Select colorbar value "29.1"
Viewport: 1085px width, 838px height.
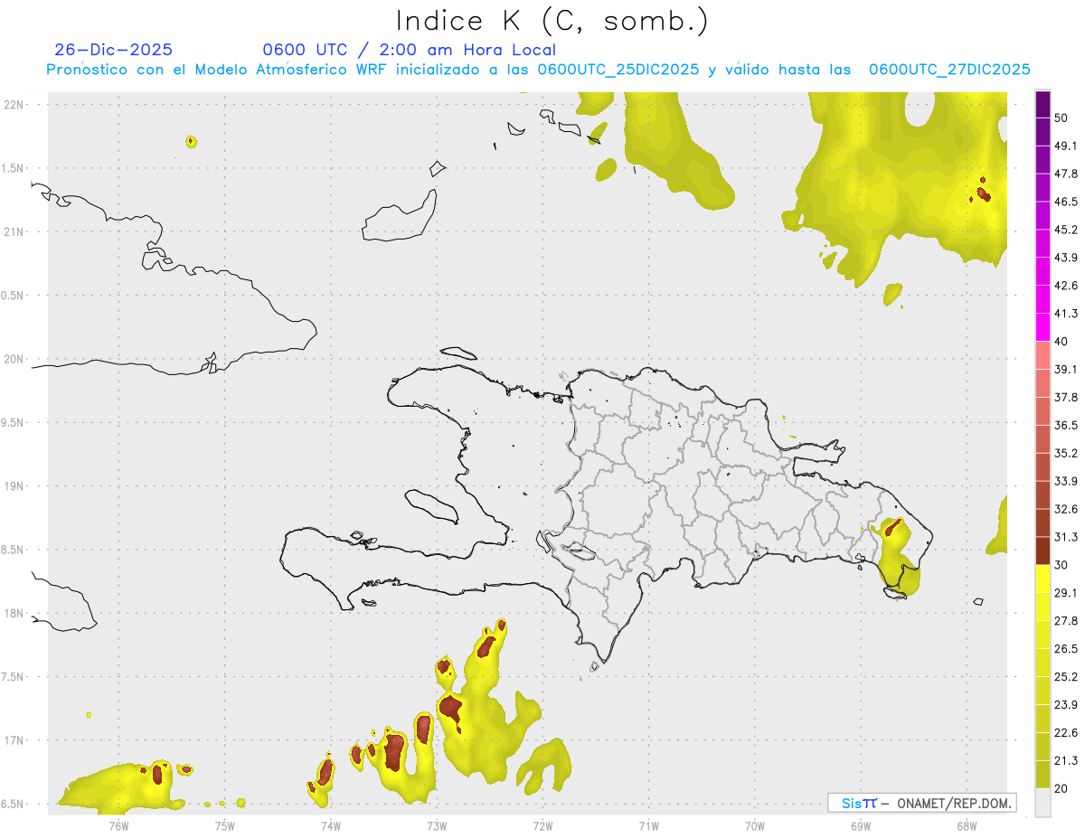1066,593
